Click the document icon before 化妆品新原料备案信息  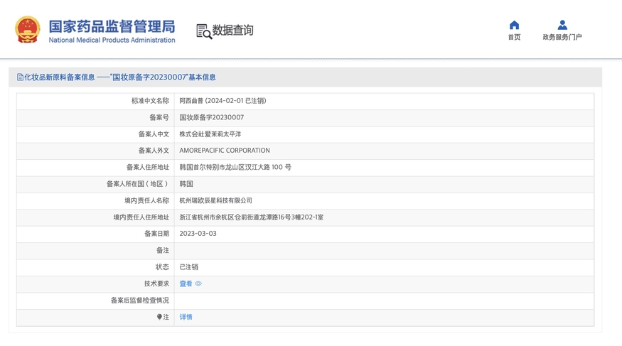coord(20,77)
